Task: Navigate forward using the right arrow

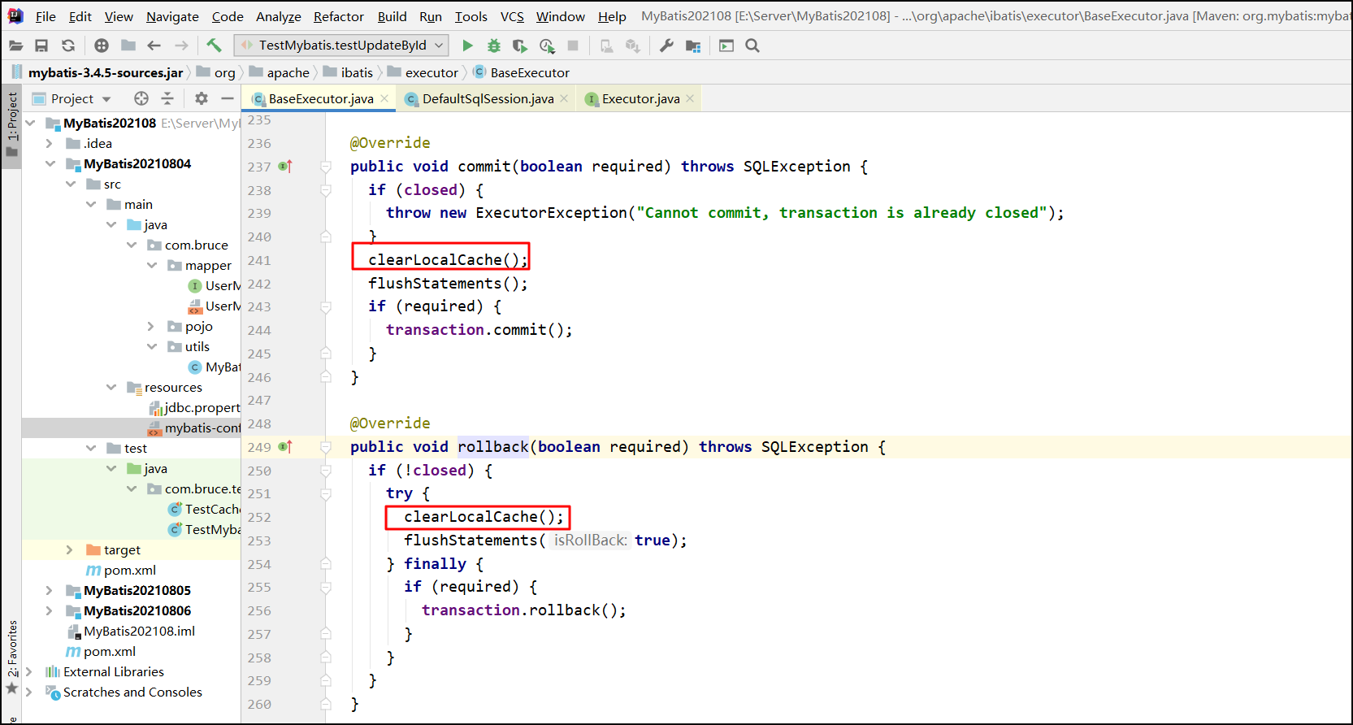Action: coord(181,46)
